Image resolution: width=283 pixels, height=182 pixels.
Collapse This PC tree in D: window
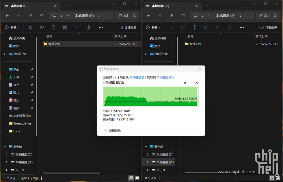click(x=146, y=147)
